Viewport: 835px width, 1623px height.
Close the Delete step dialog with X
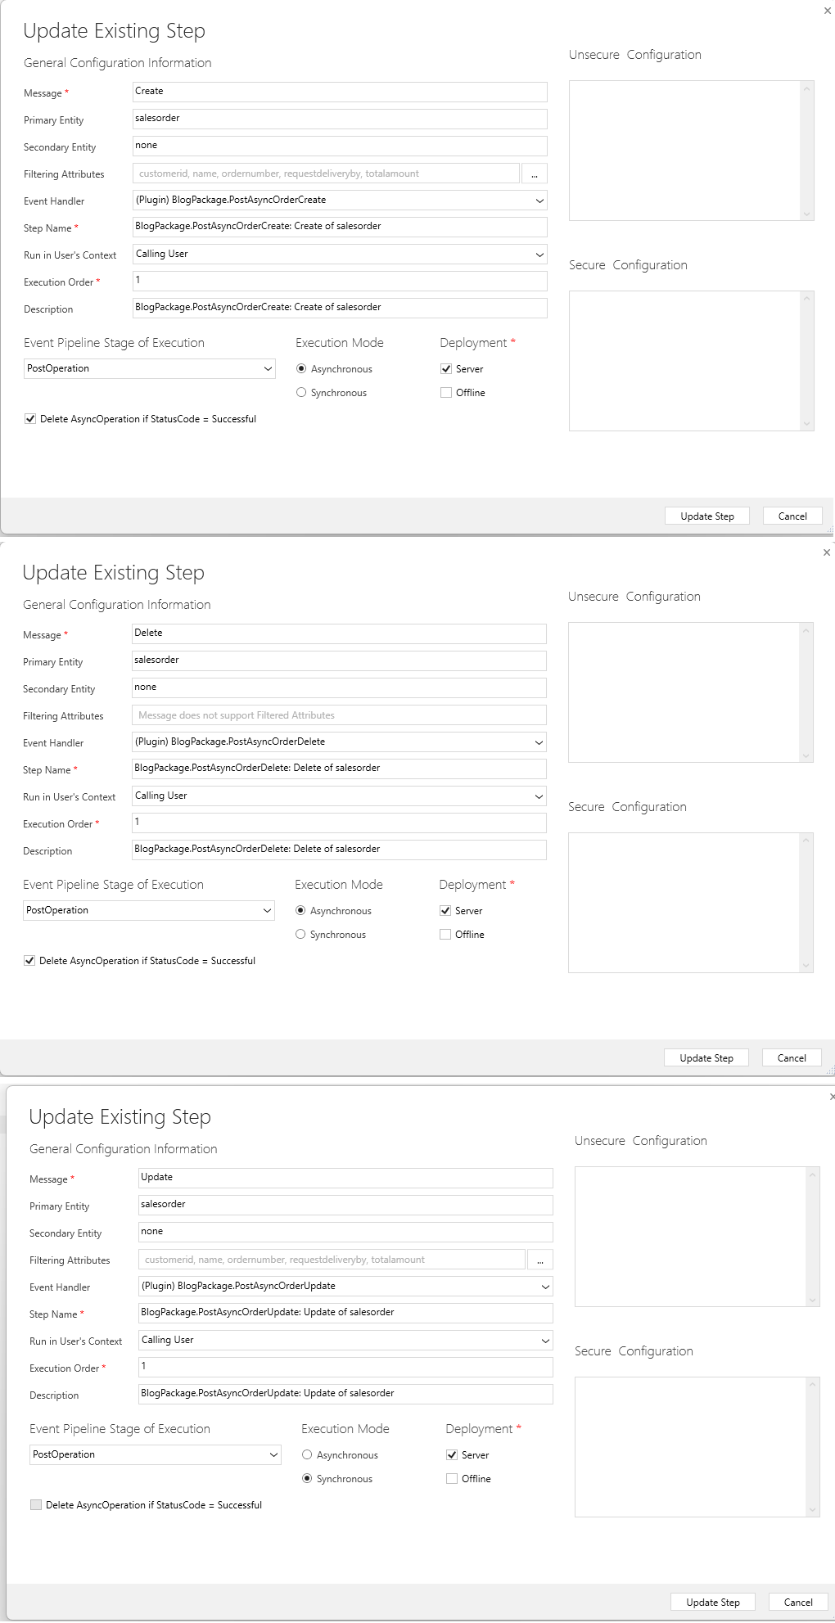[x=827, y=552]
